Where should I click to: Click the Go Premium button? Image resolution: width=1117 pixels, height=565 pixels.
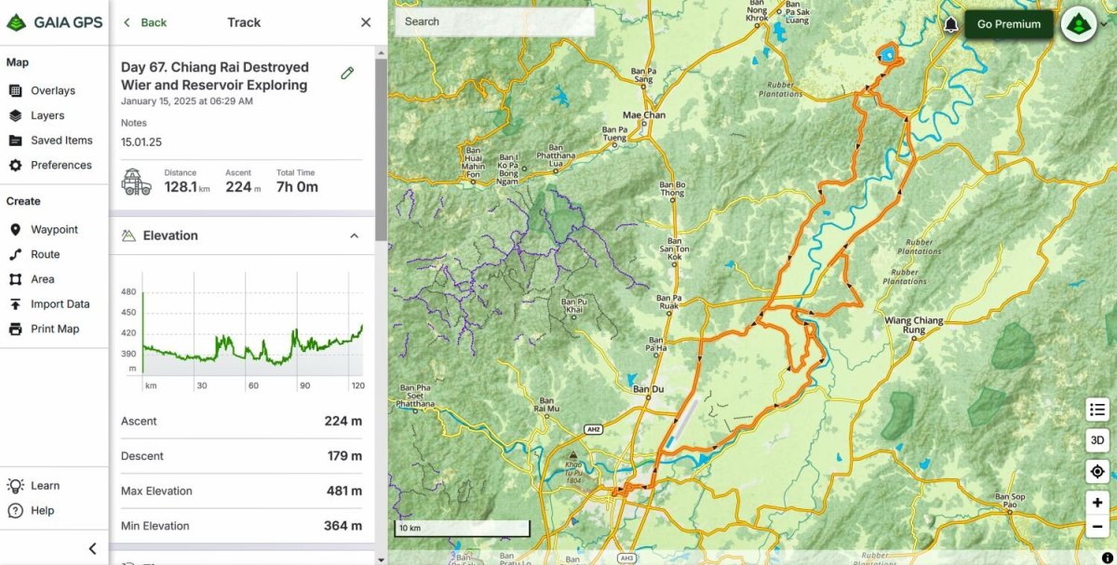point(1008,24)
